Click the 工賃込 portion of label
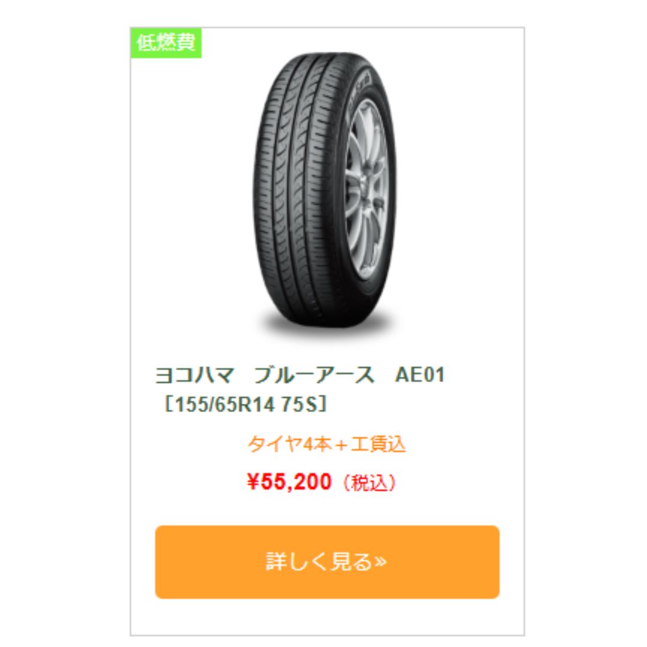This screenshot has width=647, height=647. pos(379,445)
